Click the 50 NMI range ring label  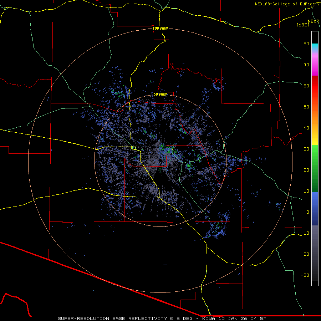[x=160, y=95]
